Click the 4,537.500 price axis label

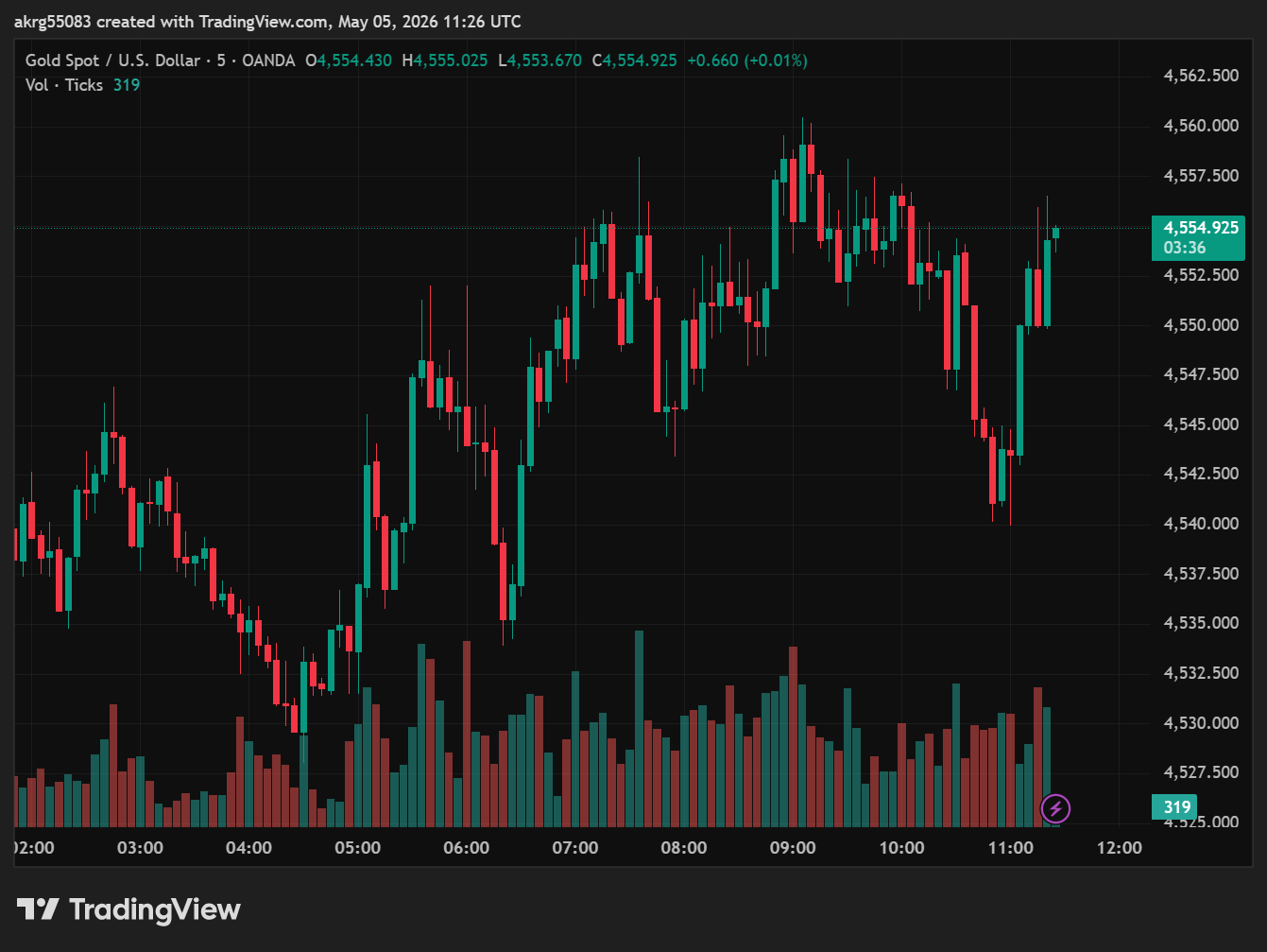click(1201, 574)
